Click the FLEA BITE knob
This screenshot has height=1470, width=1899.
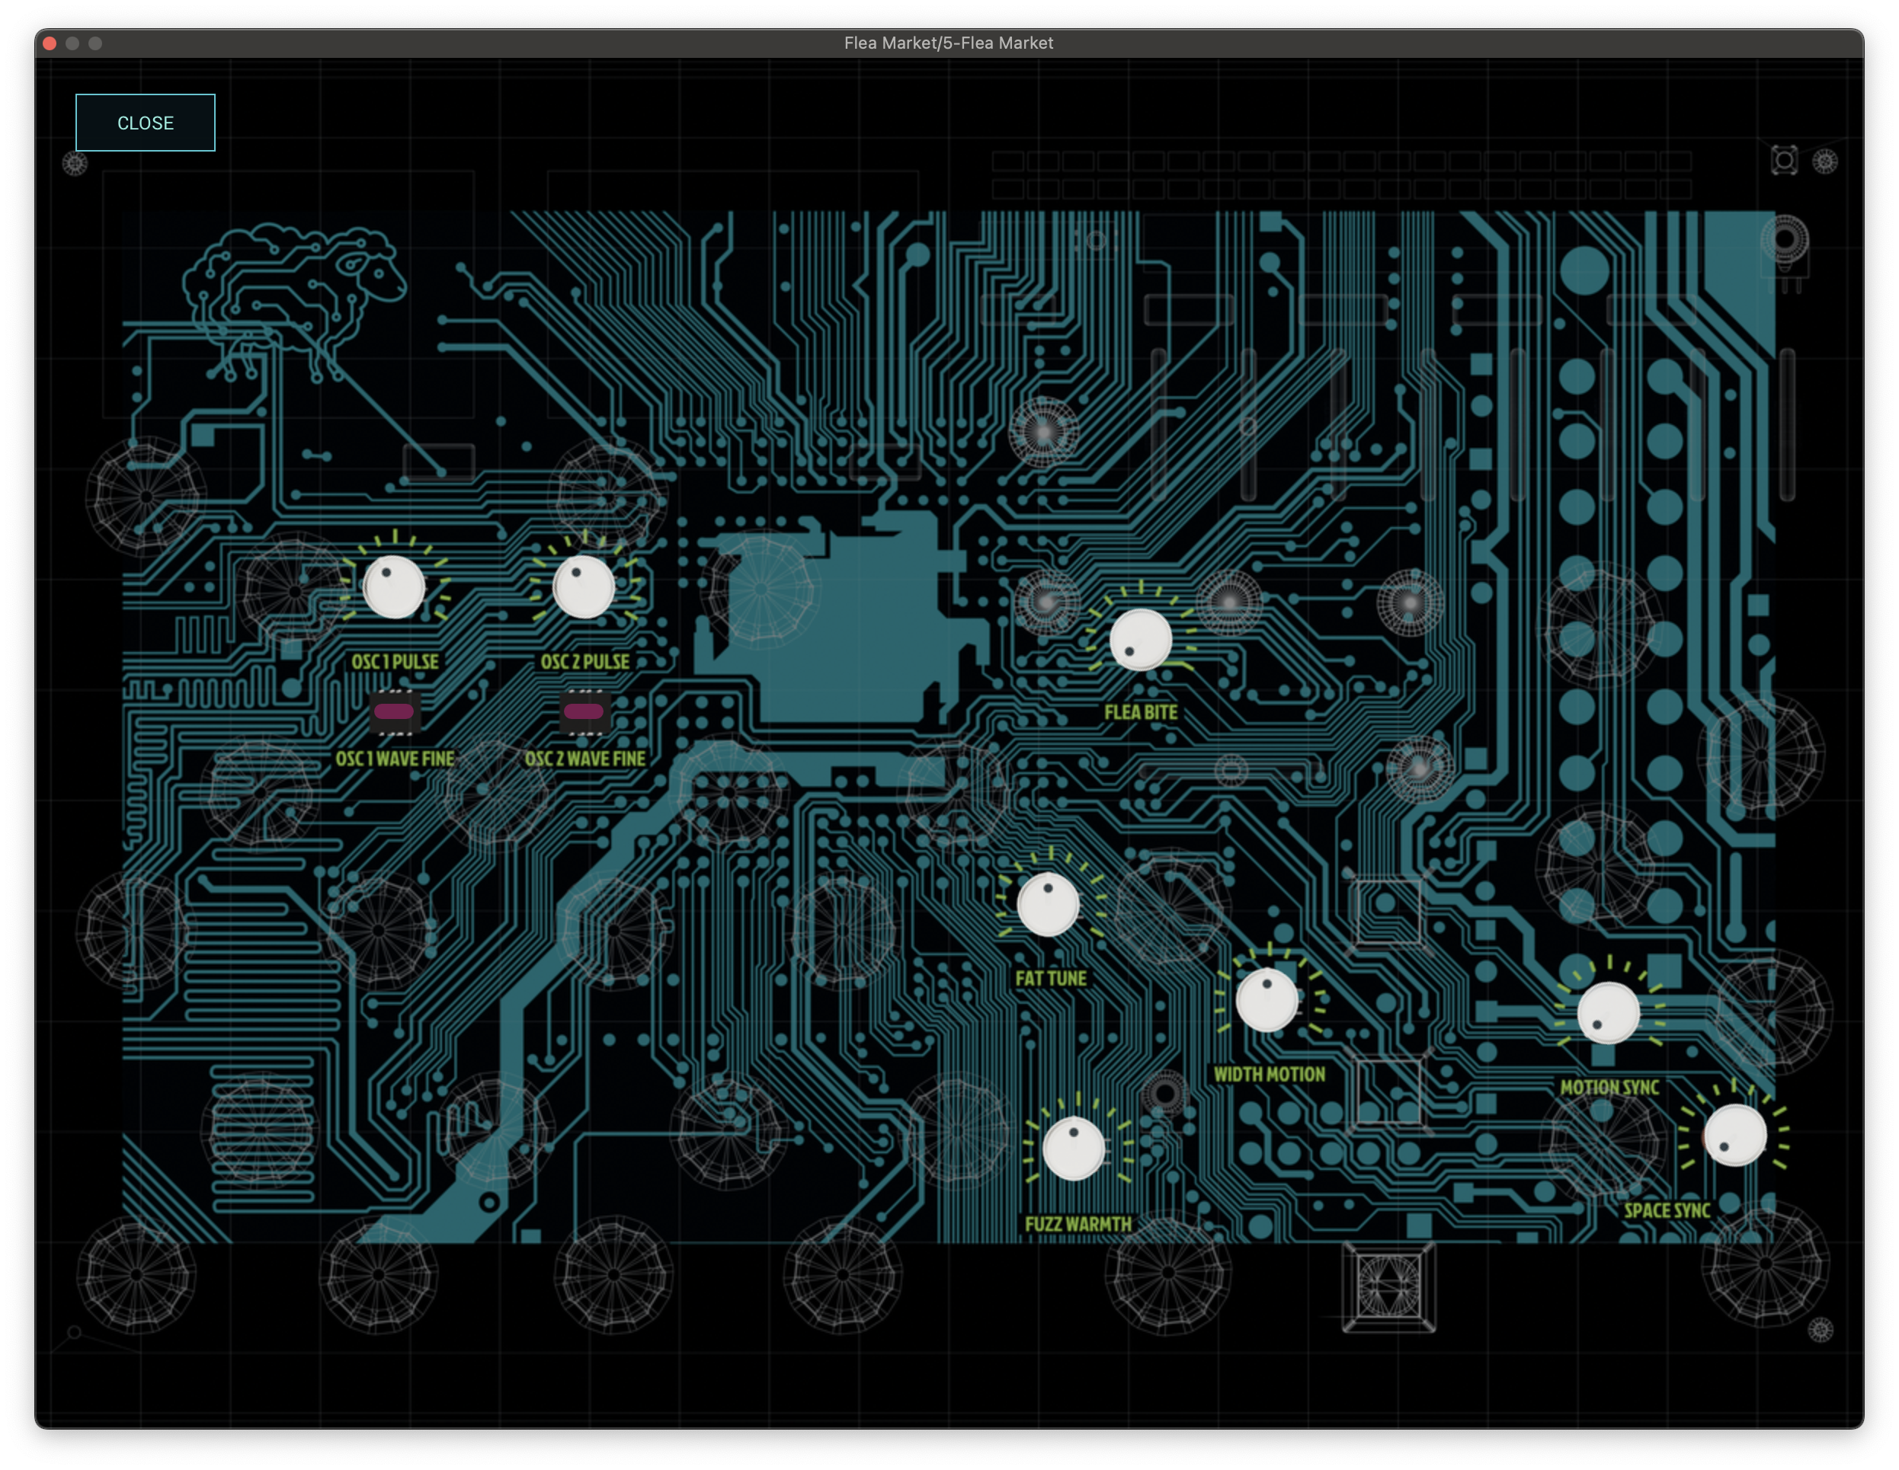click(x=1141, y=639)
